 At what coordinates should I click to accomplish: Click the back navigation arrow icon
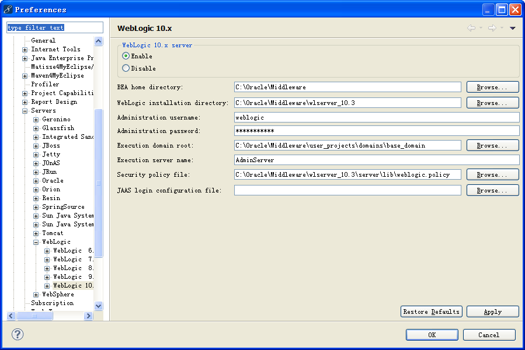471,28
